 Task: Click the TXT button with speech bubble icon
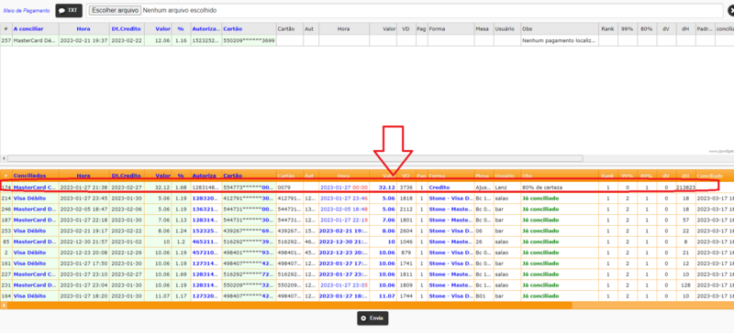[69, 10]
